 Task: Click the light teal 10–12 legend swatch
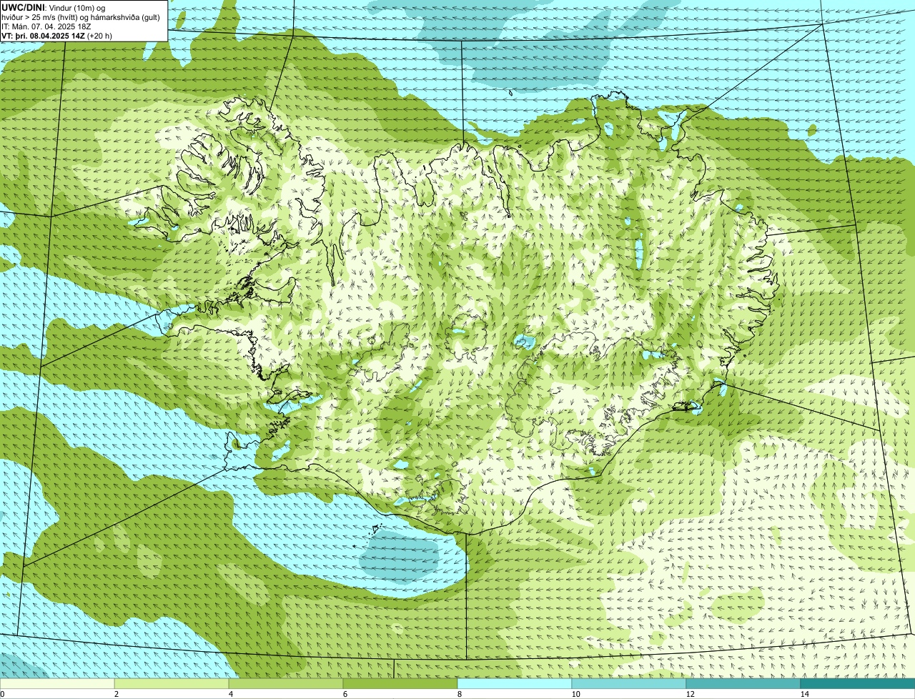(629, 684)
